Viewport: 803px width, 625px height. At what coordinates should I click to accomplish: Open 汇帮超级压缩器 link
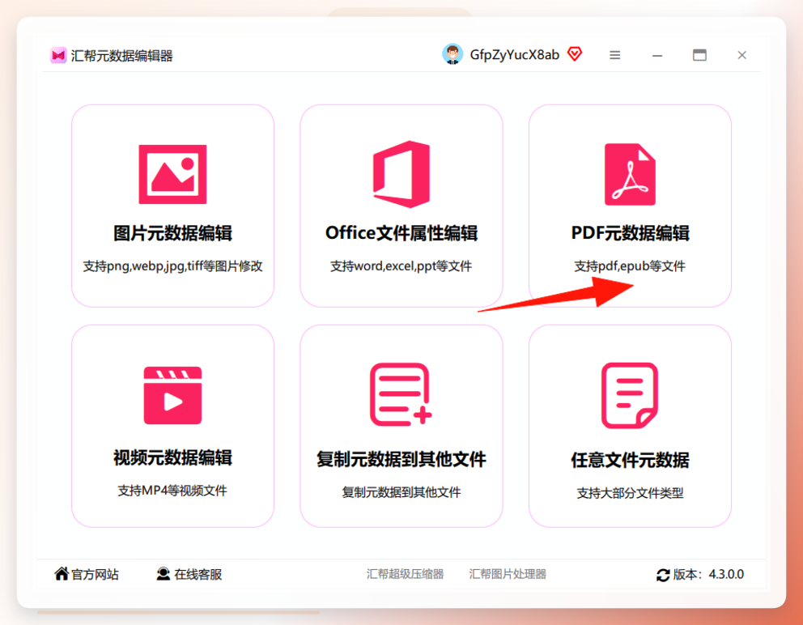(x=405, y=574)
